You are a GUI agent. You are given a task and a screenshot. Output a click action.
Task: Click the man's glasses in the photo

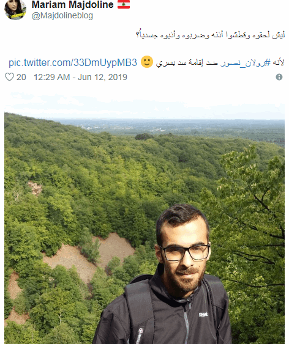[186, 253]
